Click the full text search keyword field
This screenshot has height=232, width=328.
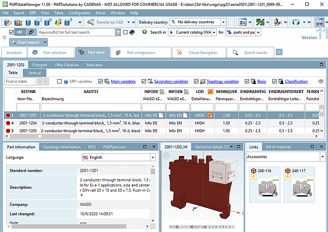[x=77, y=32]
